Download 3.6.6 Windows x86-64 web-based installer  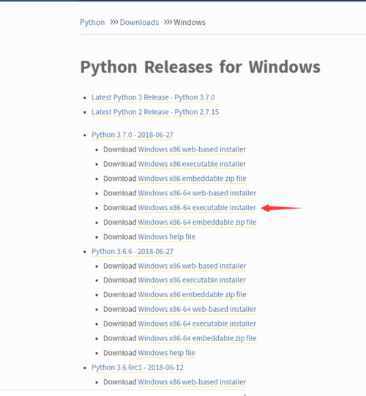tap(197, 309)
